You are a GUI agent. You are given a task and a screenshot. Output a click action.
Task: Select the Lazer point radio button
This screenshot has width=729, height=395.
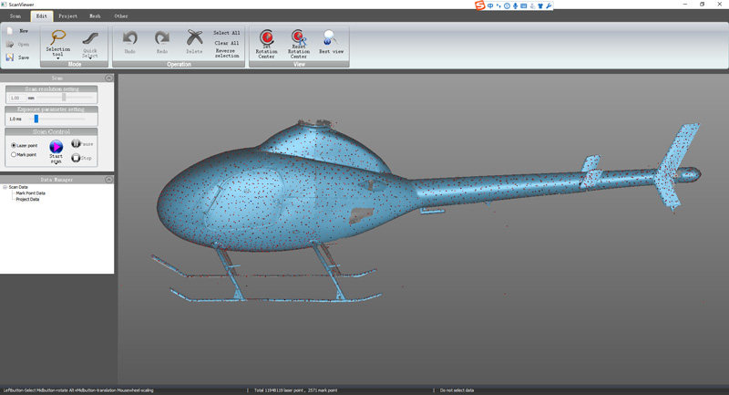point(14,146)
